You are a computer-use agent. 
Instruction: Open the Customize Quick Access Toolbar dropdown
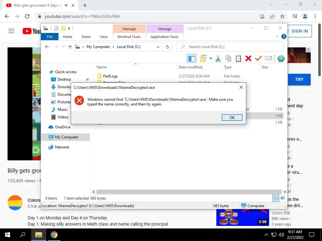pyautogui.click(x=69, y=29)
